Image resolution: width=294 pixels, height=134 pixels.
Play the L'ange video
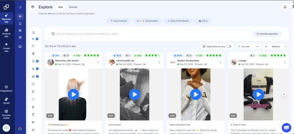[x=258, y=95]
